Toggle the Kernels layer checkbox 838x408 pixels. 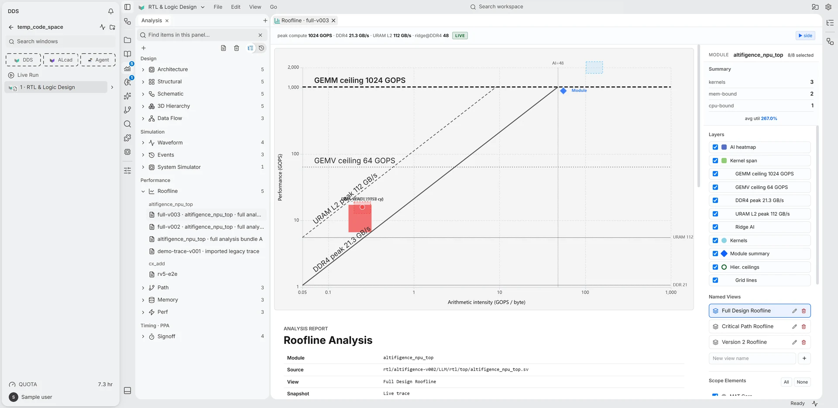(715, 240)
